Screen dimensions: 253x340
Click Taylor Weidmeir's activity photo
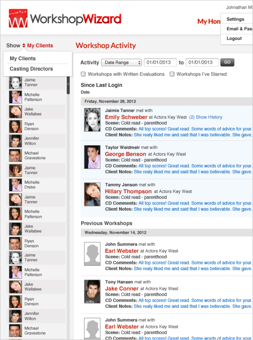(92, 157)
